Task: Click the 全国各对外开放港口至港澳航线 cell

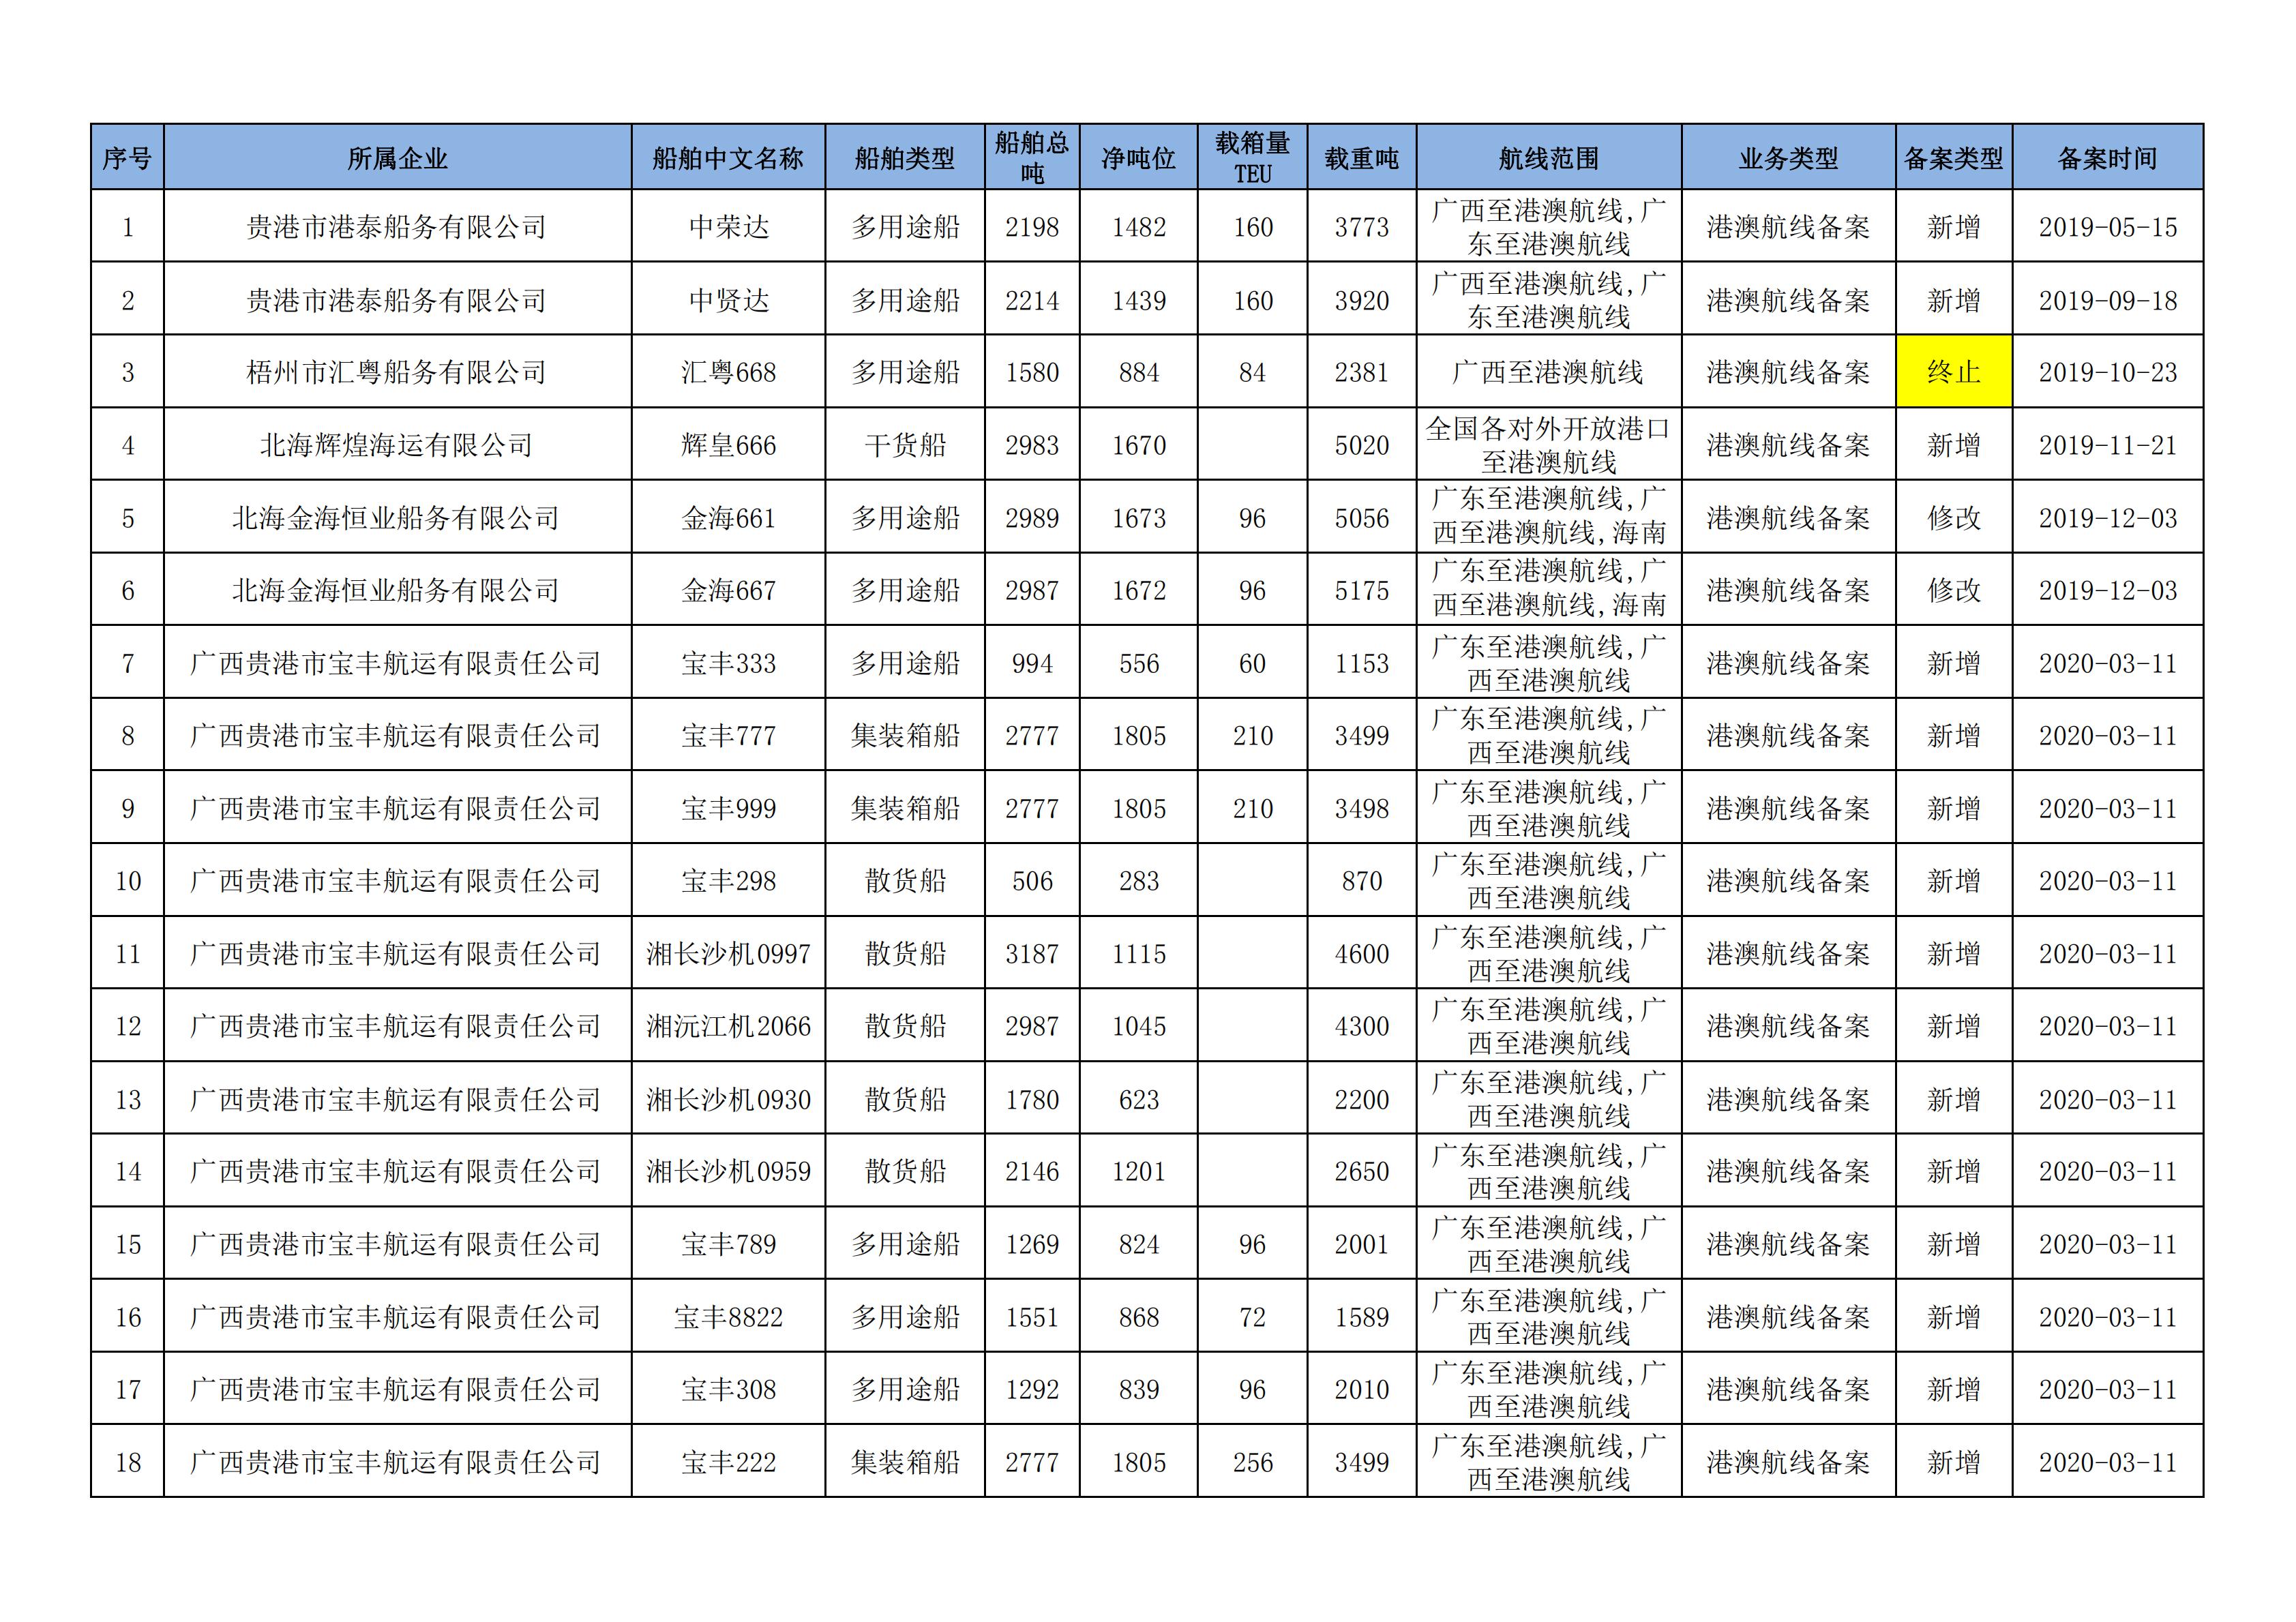Action: (1548, 445)
